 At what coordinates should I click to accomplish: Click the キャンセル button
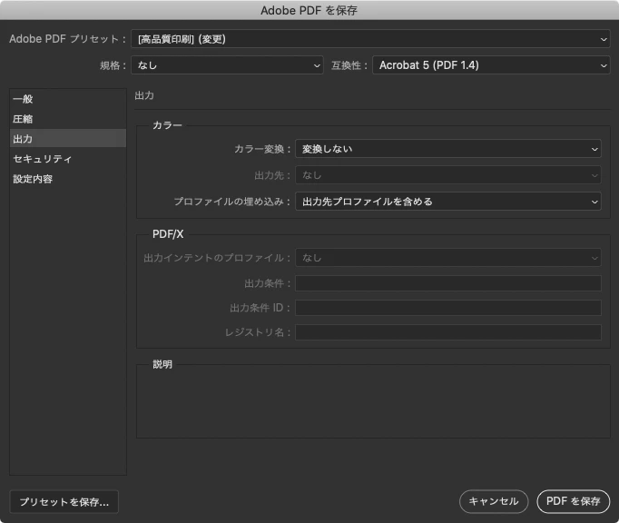pos(494,501)
